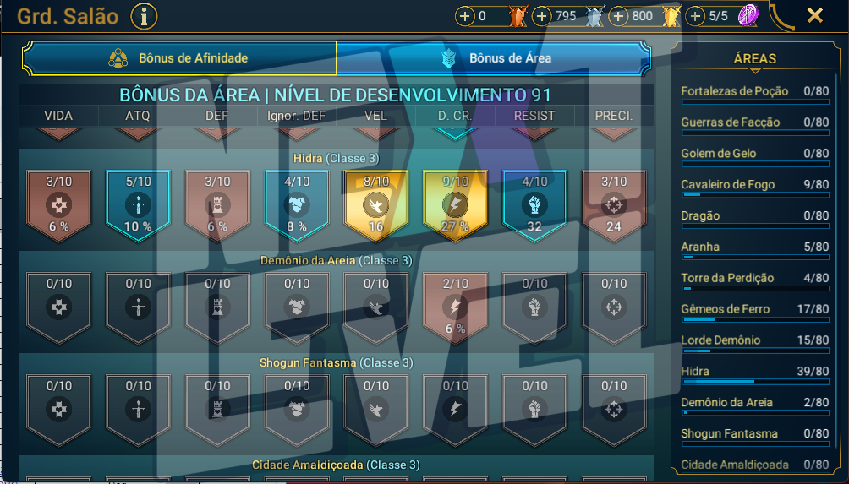Open the Great Hall info icon

click(x=144, y=16)
